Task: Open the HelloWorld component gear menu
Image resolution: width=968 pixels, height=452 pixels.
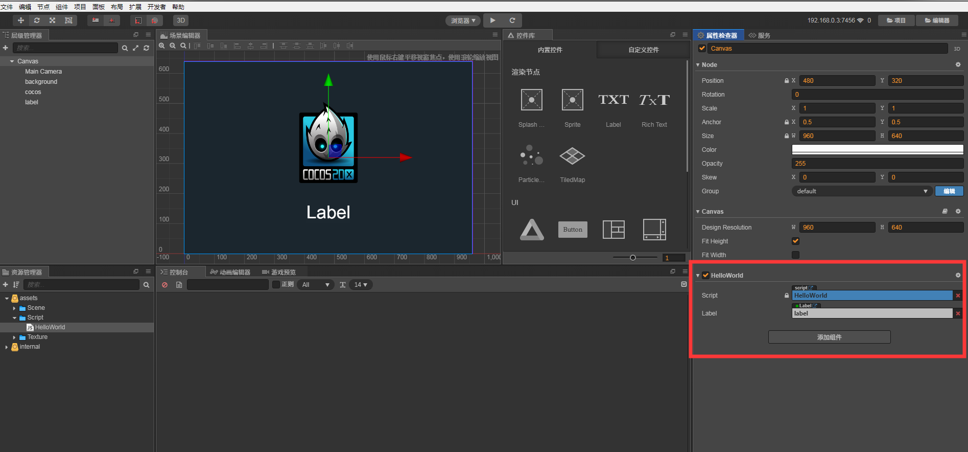Action: [958, 275]
